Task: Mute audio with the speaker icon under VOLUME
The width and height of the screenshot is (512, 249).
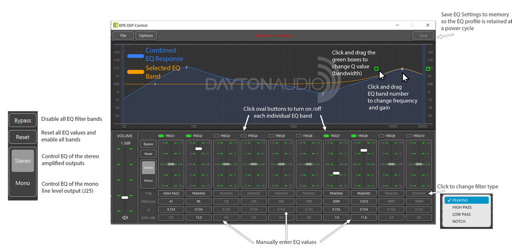Action: [x=124, y=218]
